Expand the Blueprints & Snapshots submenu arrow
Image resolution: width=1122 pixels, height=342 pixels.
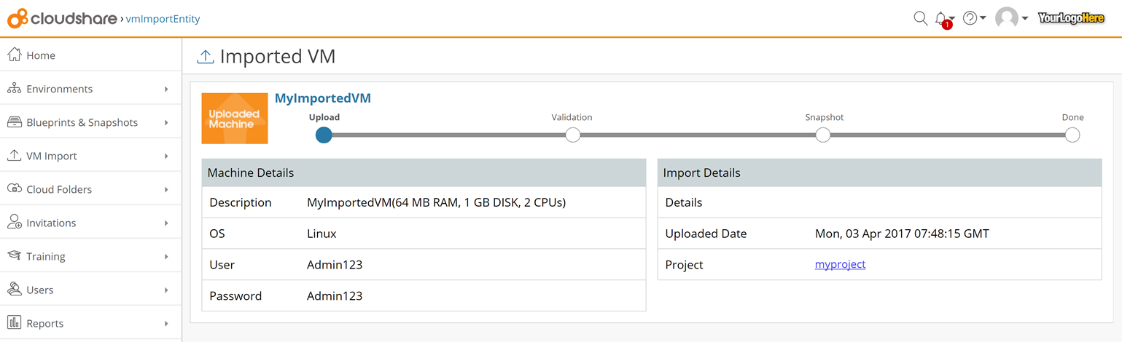(166, 122)
